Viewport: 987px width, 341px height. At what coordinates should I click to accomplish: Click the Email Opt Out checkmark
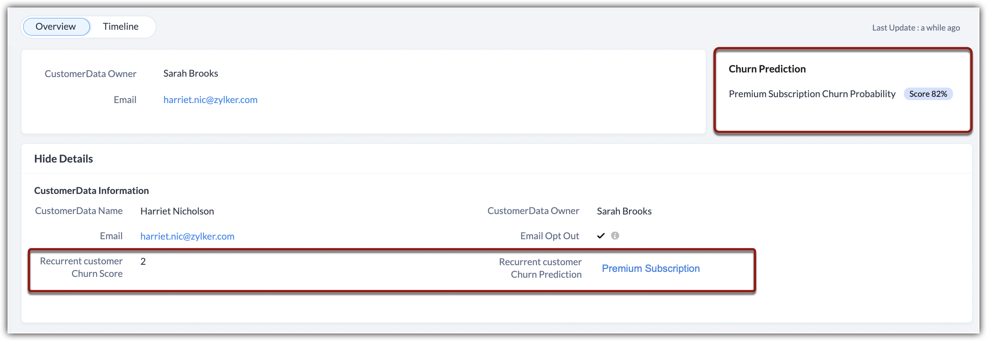click(601, 236)
